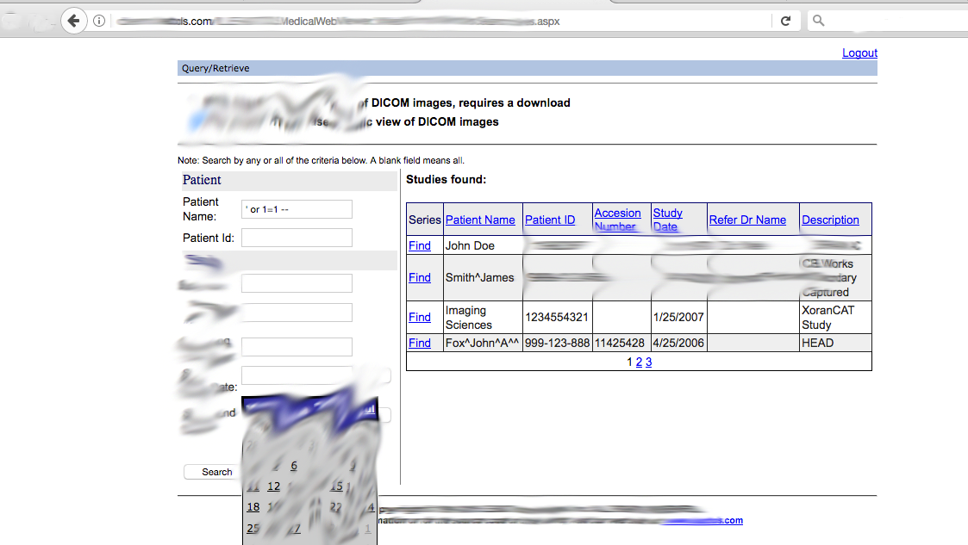
Task: Sort results by Description column
Action: [x=830, y=220]
